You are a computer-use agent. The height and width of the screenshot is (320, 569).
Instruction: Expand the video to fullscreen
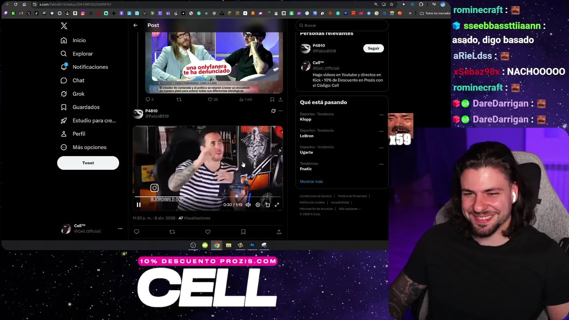pos(276,205)
